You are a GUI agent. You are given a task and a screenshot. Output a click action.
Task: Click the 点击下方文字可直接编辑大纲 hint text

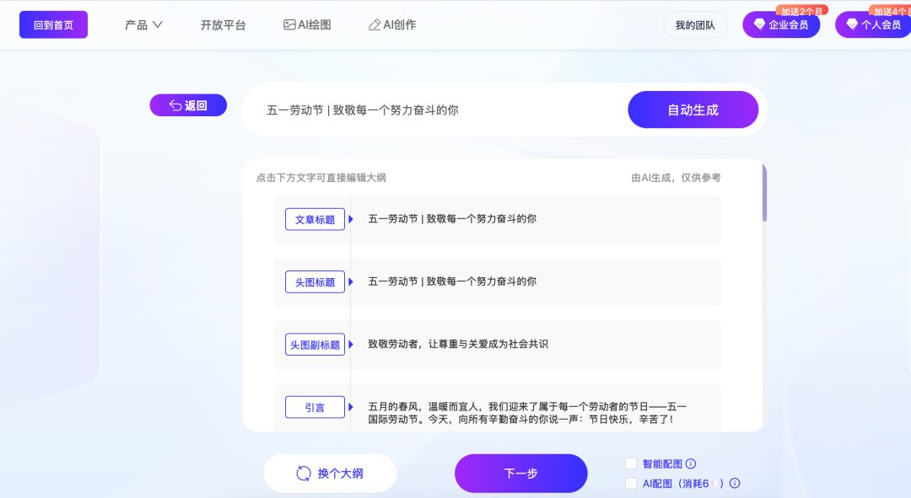(321, 178)
